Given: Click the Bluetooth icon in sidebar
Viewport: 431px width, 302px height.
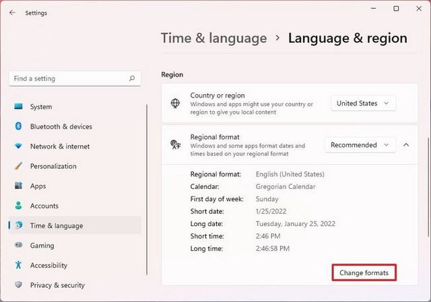Looking at the screenshot, I should pos(18,126).
